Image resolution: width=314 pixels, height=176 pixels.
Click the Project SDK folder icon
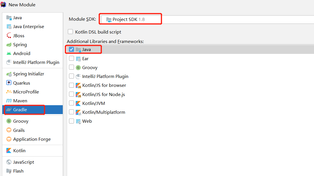pyautogui.click(x=109, y=19)
